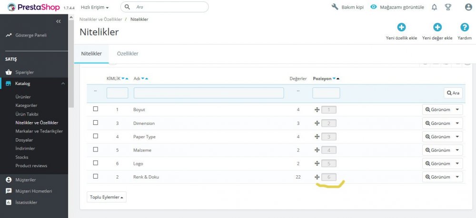Select the Paper Type row checkbox

click(x=95, y=136)
